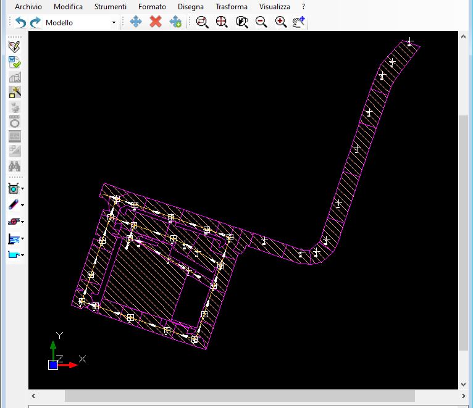Click the binoculars find icon
473x408 pixels.
pyautogui.click(x=15, y=167)
